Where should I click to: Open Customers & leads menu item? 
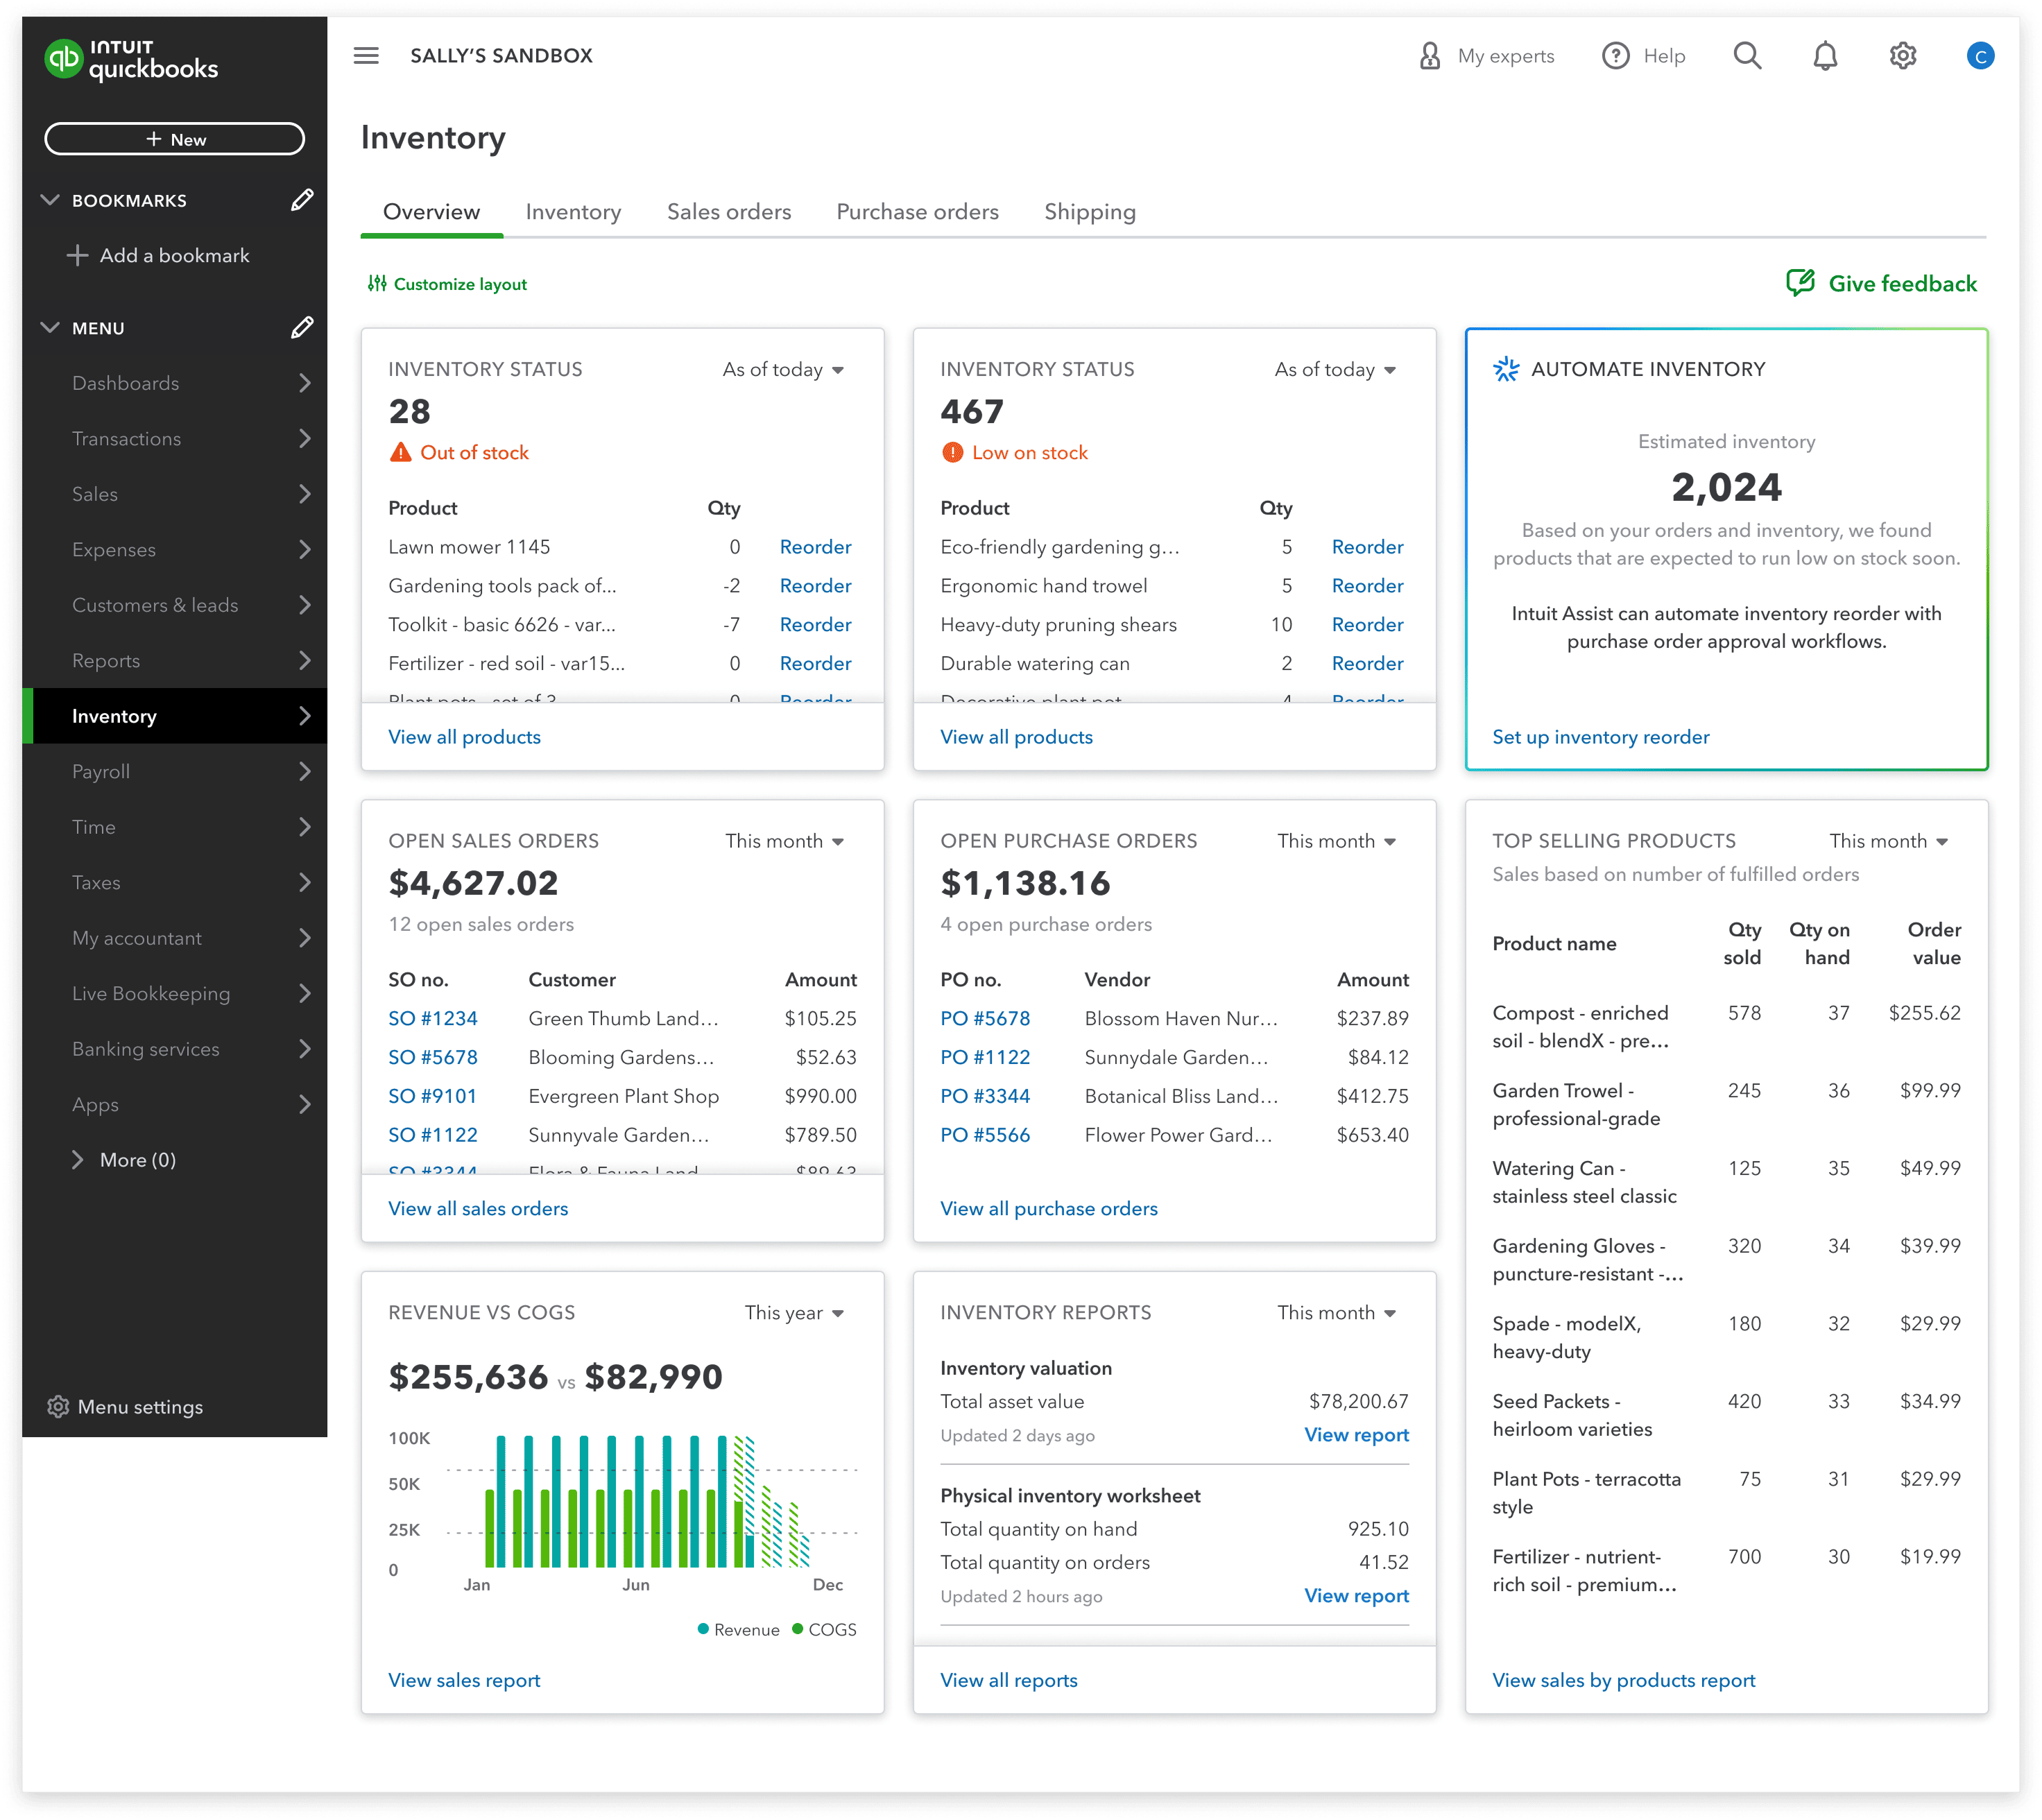pyautogui.click(x=175, y=604)
